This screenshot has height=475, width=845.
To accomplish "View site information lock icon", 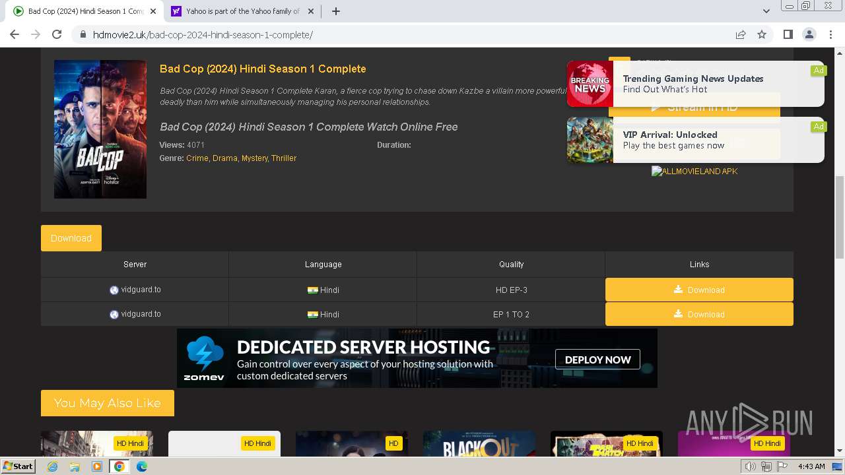I will click(83, 34).
